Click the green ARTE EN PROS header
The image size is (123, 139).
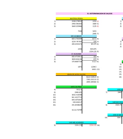coord(76,87)
